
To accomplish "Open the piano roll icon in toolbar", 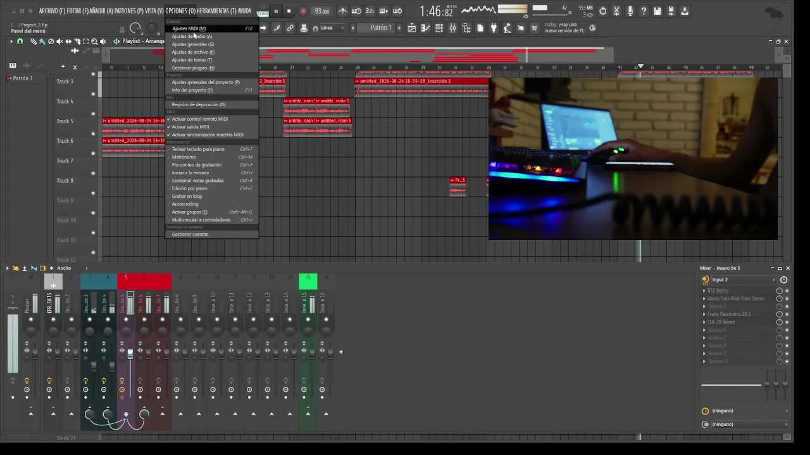I will [425, 28].
